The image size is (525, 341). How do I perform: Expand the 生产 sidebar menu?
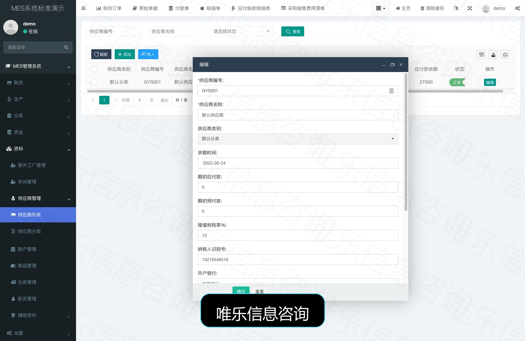pyautogui.click(x=38, y=99)
